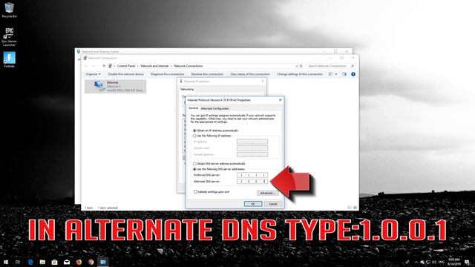Click the OK button

(x=253, y=204)
